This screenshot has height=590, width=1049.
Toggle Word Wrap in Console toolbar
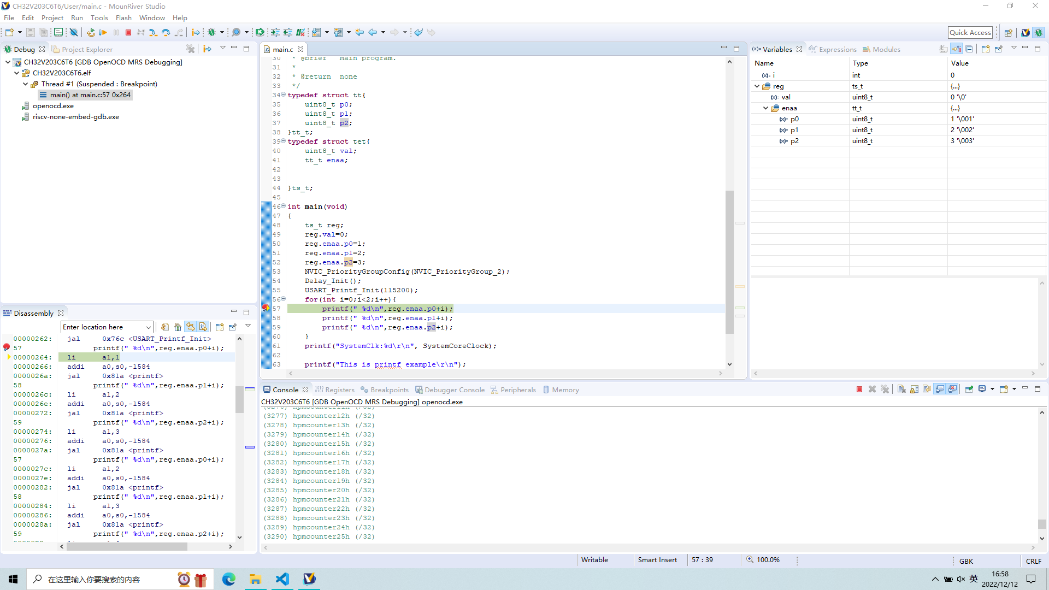tap(927, 390)
